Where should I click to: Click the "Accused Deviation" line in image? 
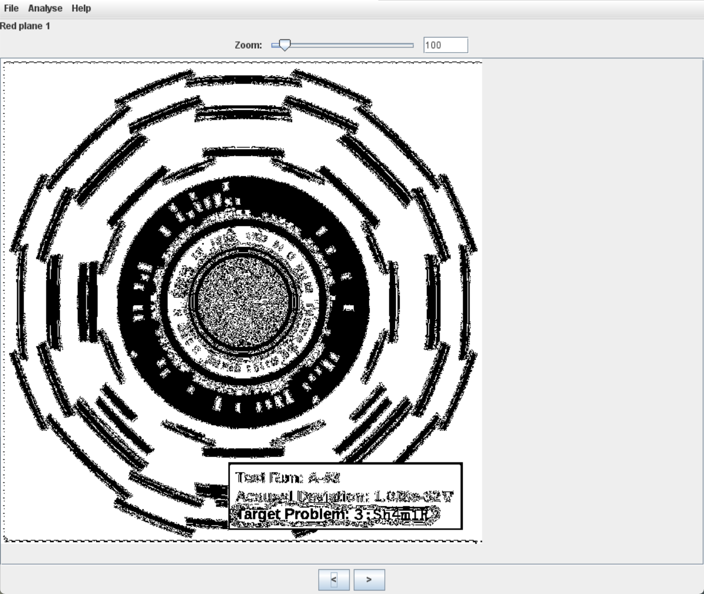pyautogui.click(x=344, y=496)
